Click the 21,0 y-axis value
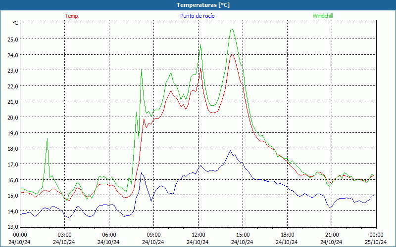396x247 pixels. (x=13, y=102)
